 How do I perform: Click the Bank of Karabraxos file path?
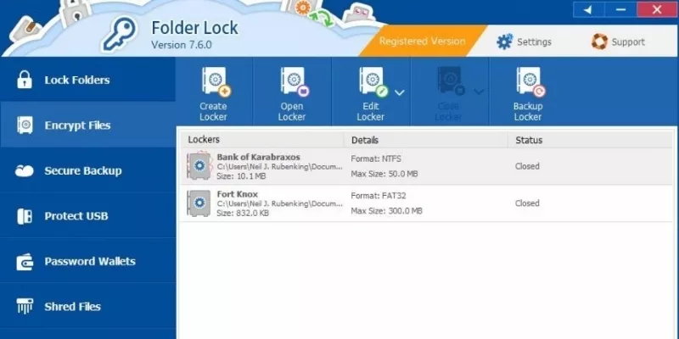[280, 166]
